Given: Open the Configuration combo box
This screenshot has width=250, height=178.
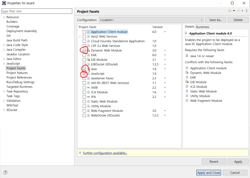Looking at the screenshot, I should tap(151, 20).
